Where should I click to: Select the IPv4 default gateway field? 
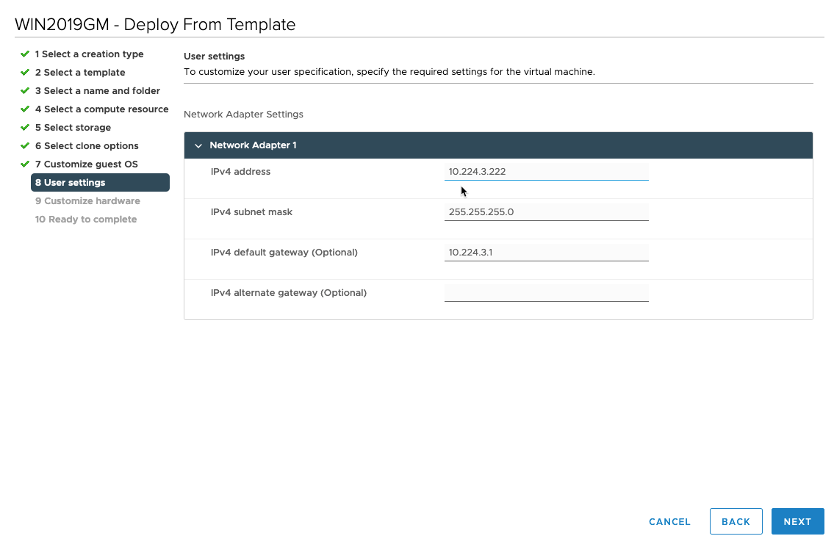[x=546, y=252]
